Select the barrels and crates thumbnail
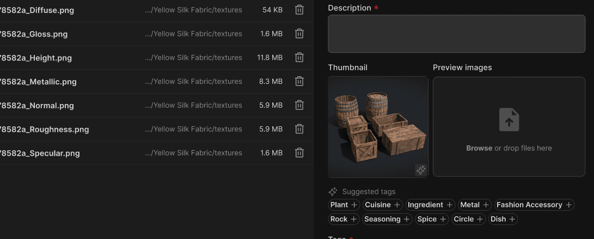594x239 pixels. [x=378, y=126]
